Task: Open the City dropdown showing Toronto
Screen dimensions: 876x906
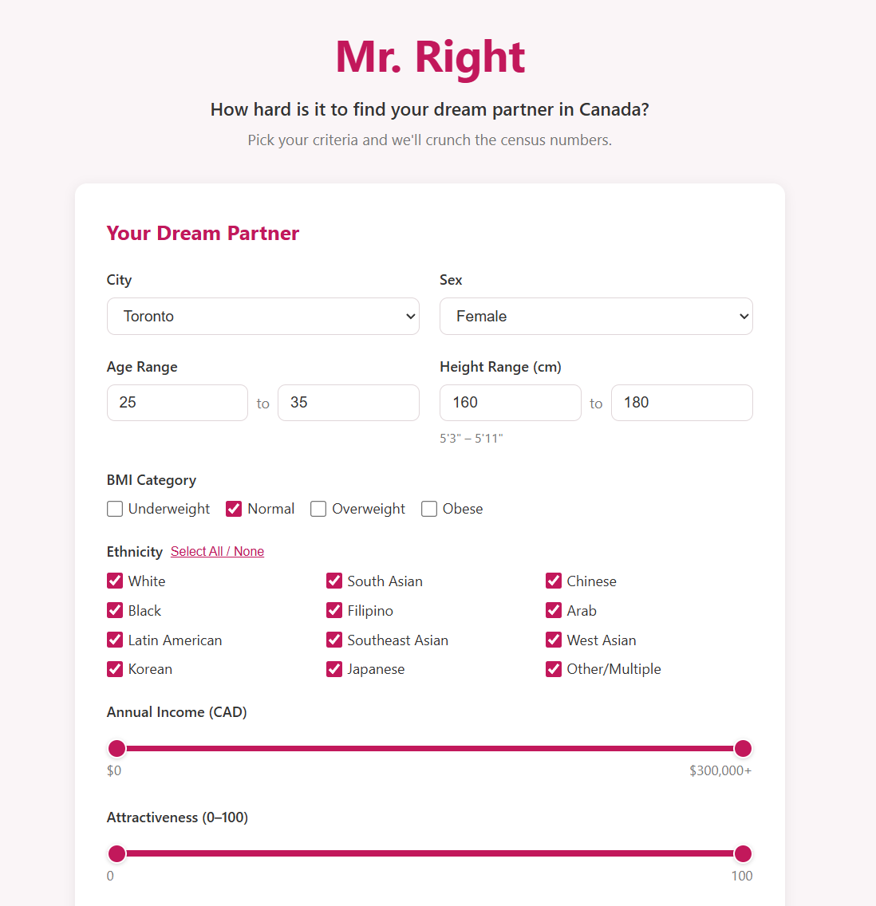Action: (263, 316)
